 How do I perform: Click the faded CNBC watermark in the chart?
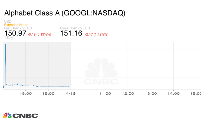click(x=101, y=72)
